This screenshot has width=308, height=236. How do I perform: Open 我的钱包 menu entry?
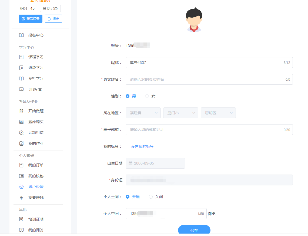point(36,176)
